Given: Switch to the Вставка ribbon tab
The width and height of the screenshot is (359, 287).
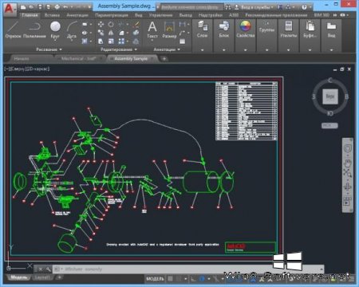Looking at the screenshot, I should (52, 15).
